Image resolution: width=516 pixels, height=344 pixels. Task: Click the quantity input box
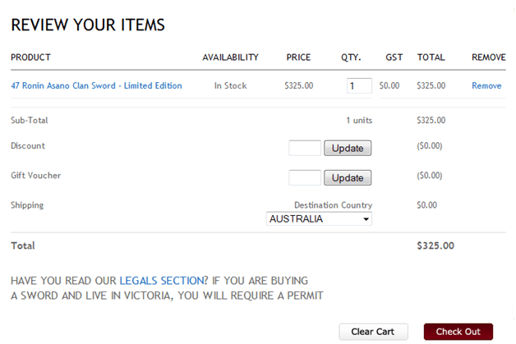(x=359, y=85)
